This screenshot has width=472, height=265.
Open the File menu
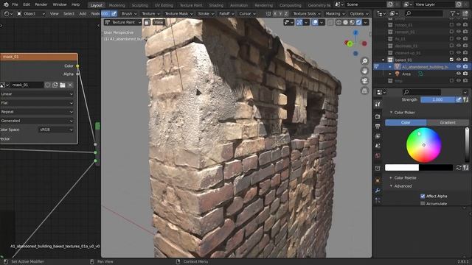[15, 4]
